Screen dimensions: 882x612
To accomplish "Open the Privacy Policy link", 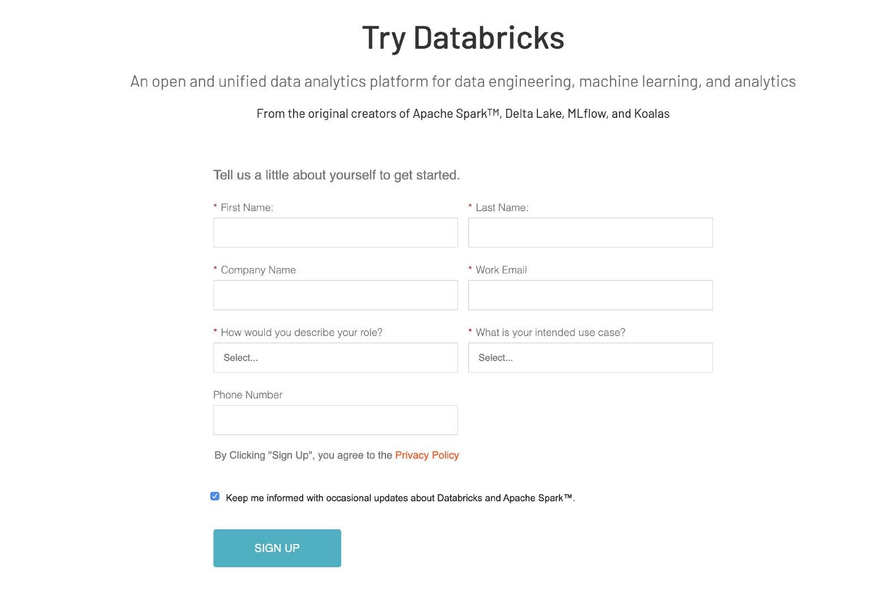I will [x=427, y=455].
